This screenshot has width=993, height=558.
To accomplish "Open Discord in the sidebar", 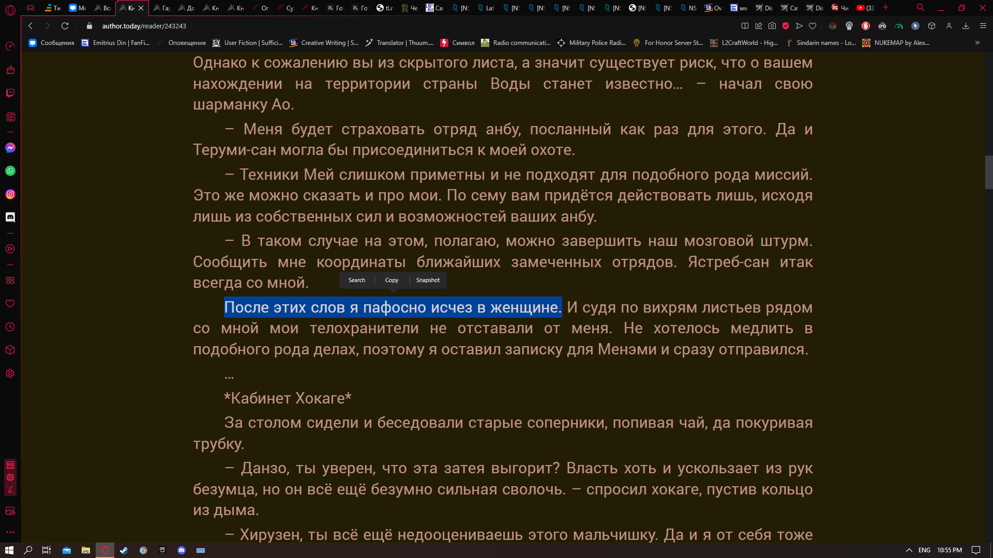I will pyautogui.click(x=10, y=218).
